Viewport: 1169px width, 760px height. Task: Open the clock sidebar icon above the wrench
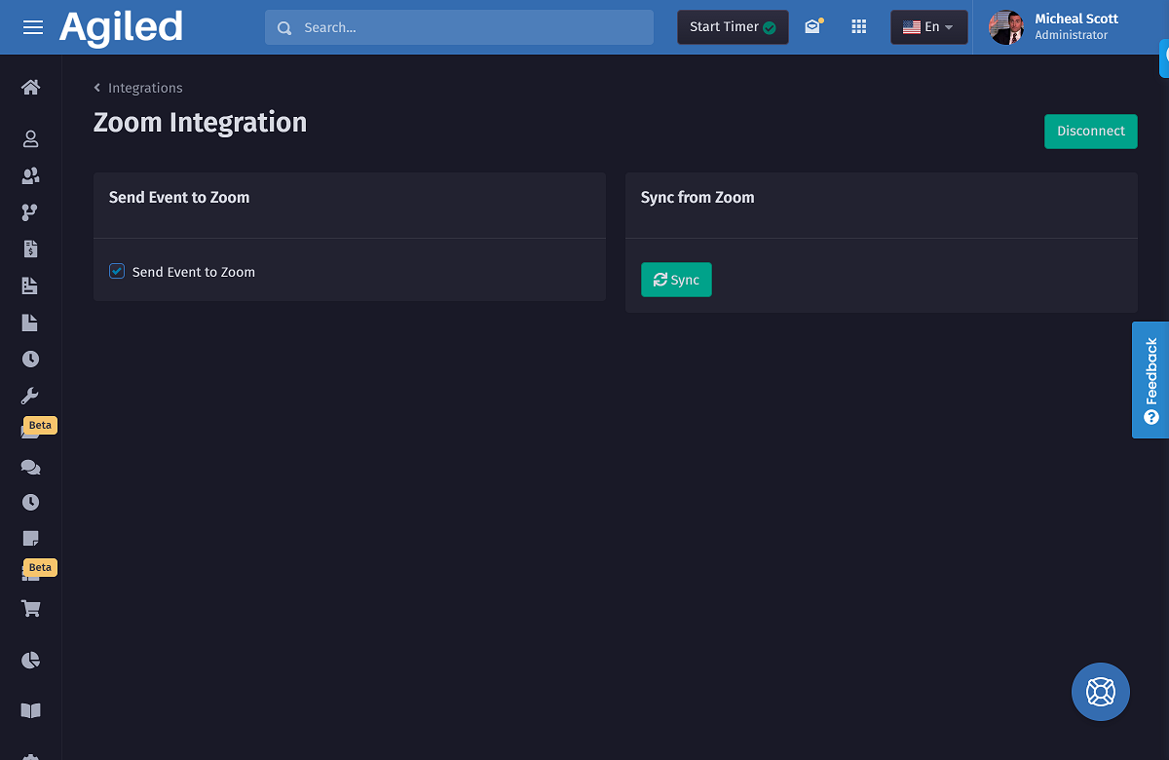[x=30, y=360]
